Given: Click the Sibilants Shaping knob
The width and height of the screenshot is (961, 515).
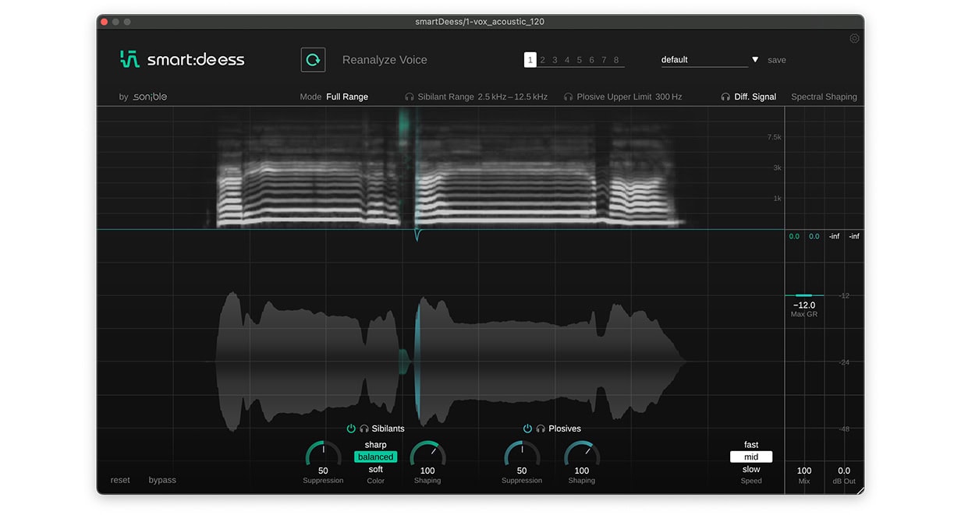Looking at the screenshot, I should click(x=427, y=453).
